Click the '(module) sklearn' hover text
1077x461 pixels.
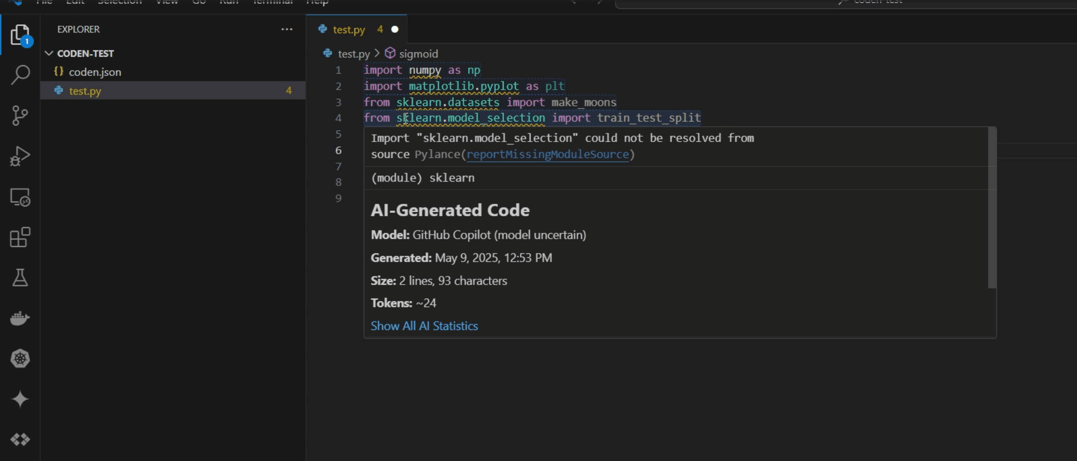pos(423,178)
